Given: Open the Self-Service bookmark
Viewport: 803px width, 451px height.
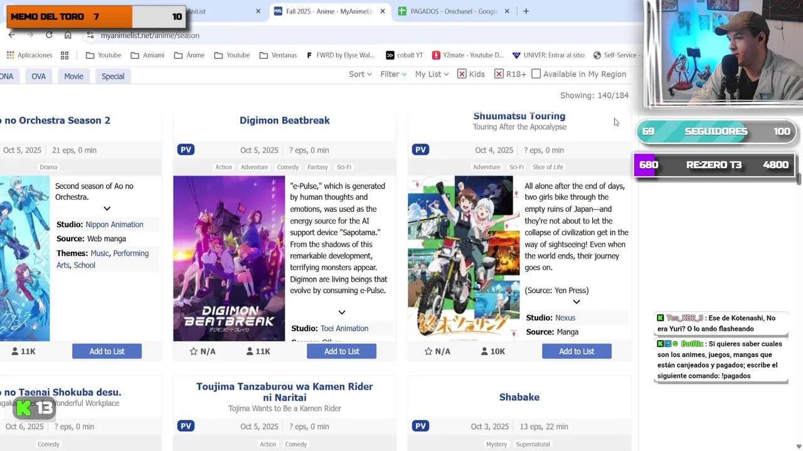Looking at the screenshot, I should tap(616, 55).
